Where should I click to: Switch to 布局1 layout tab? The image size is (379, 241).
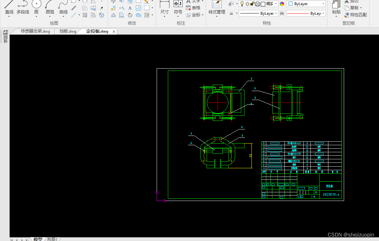(x=52, y=239)
